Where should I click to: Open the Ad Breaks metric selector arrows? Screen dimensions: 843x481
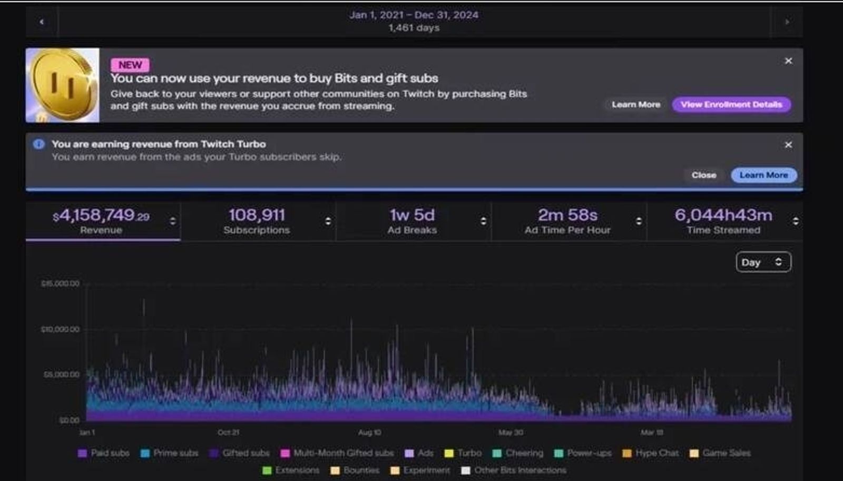(483, 221)
